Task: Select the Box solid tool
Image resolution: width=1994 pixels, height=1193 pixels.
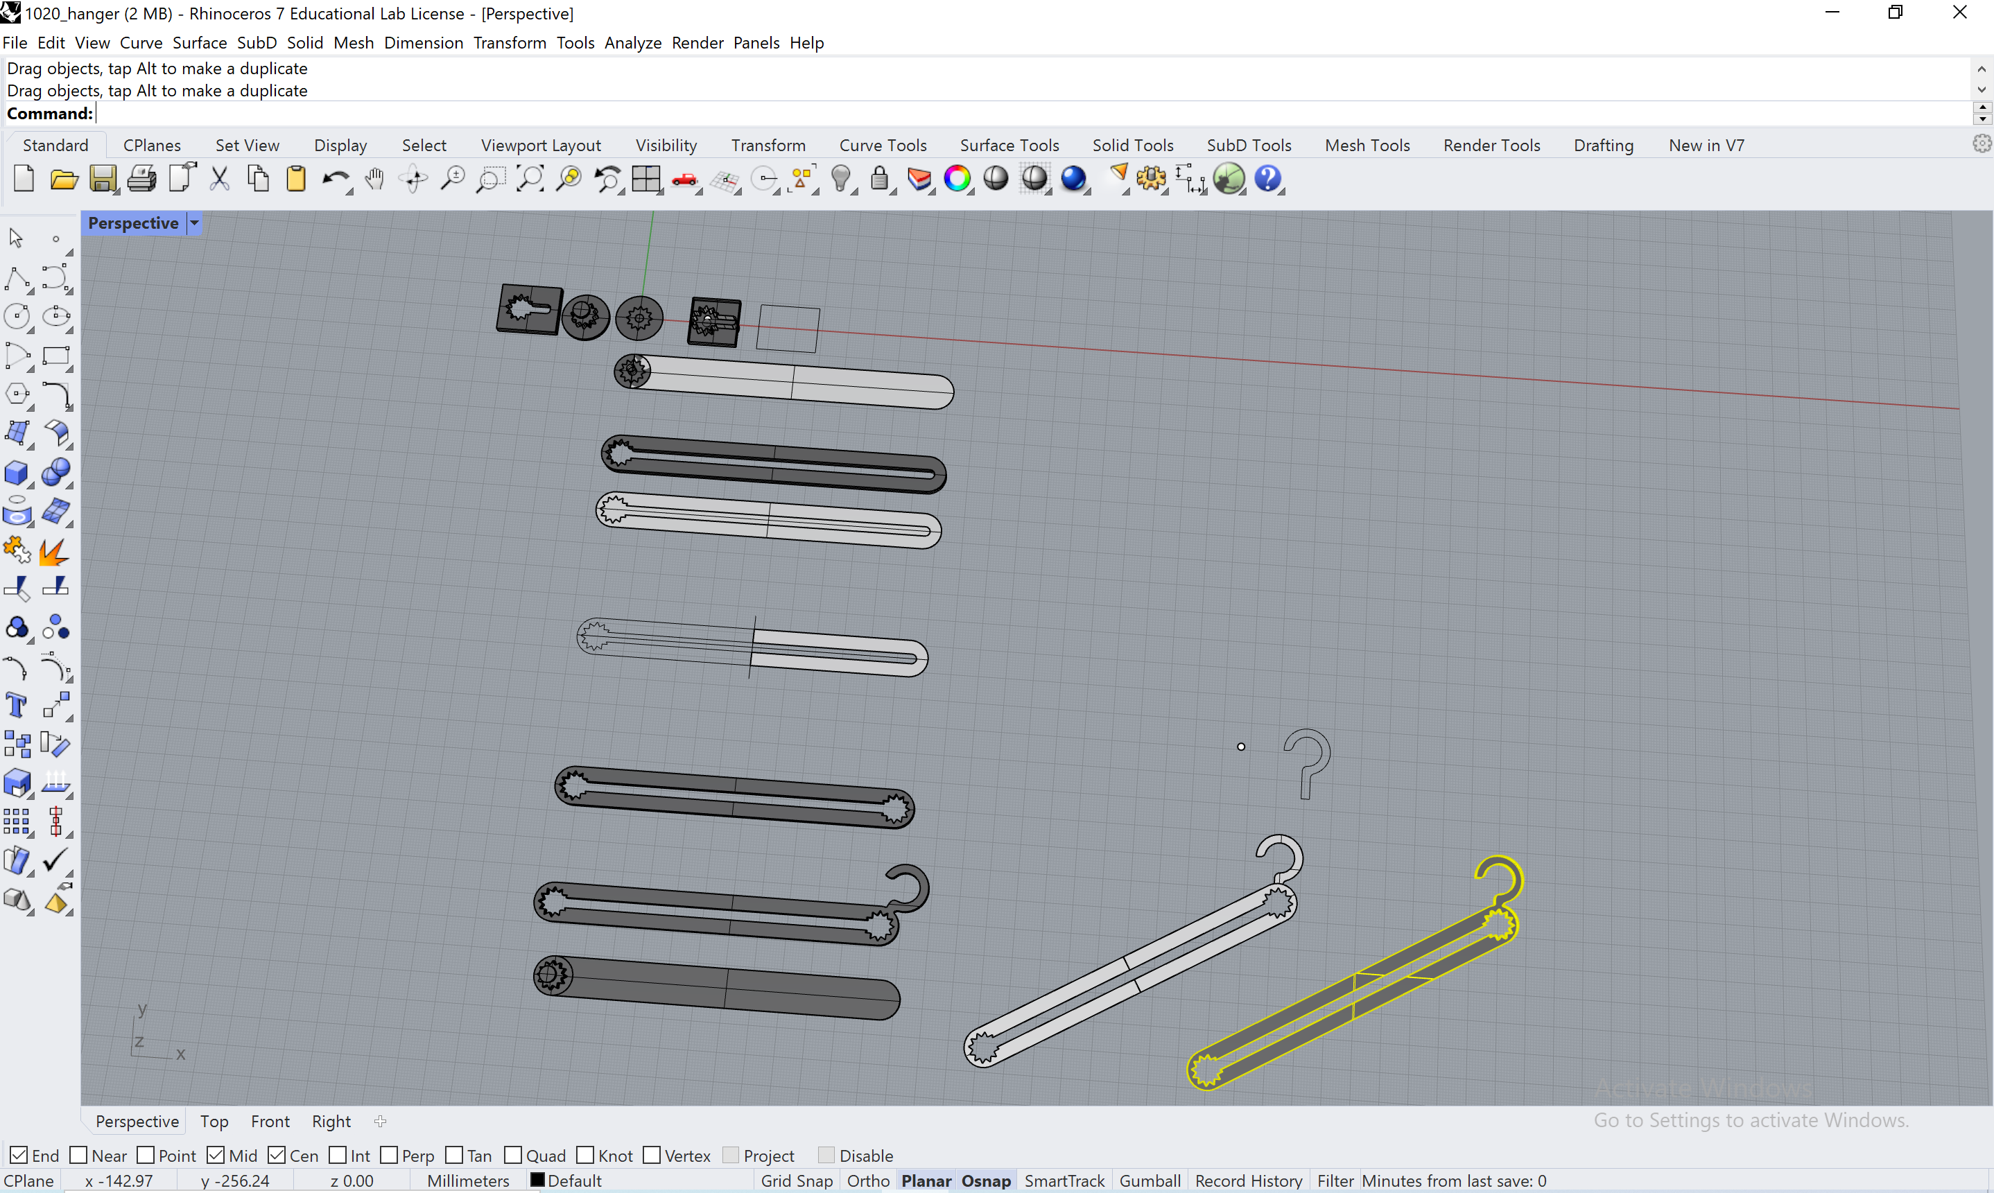Action: (17, 473)
